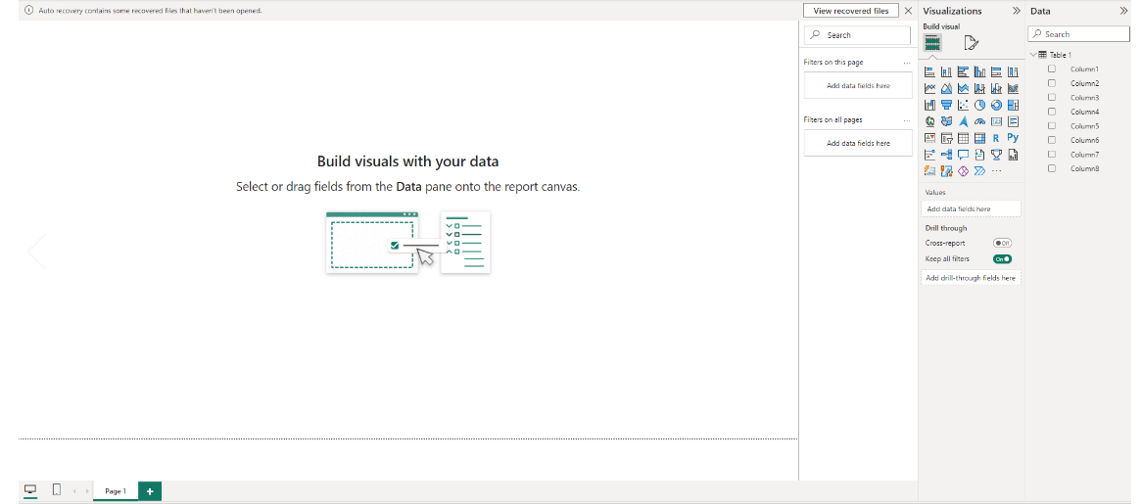Image resolution: width=1142 pixels, height=504 pixels.
Task: Select the Paginated report visual
Action: click(x=1013, y=155)
